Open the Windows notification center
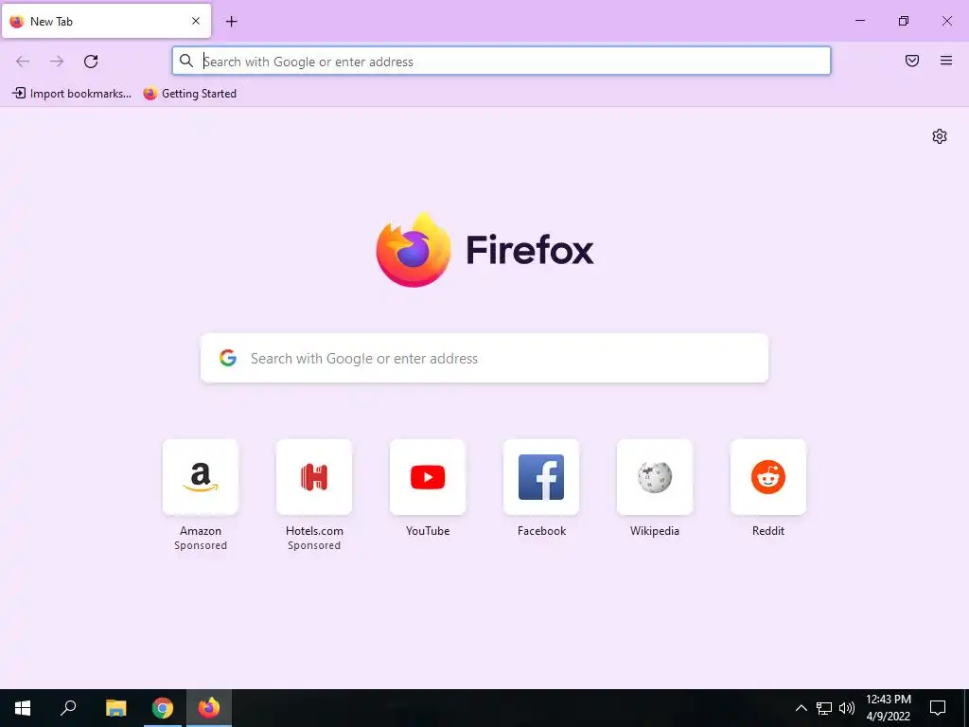Viewport: 969px width, 727px height. [938, 708]
